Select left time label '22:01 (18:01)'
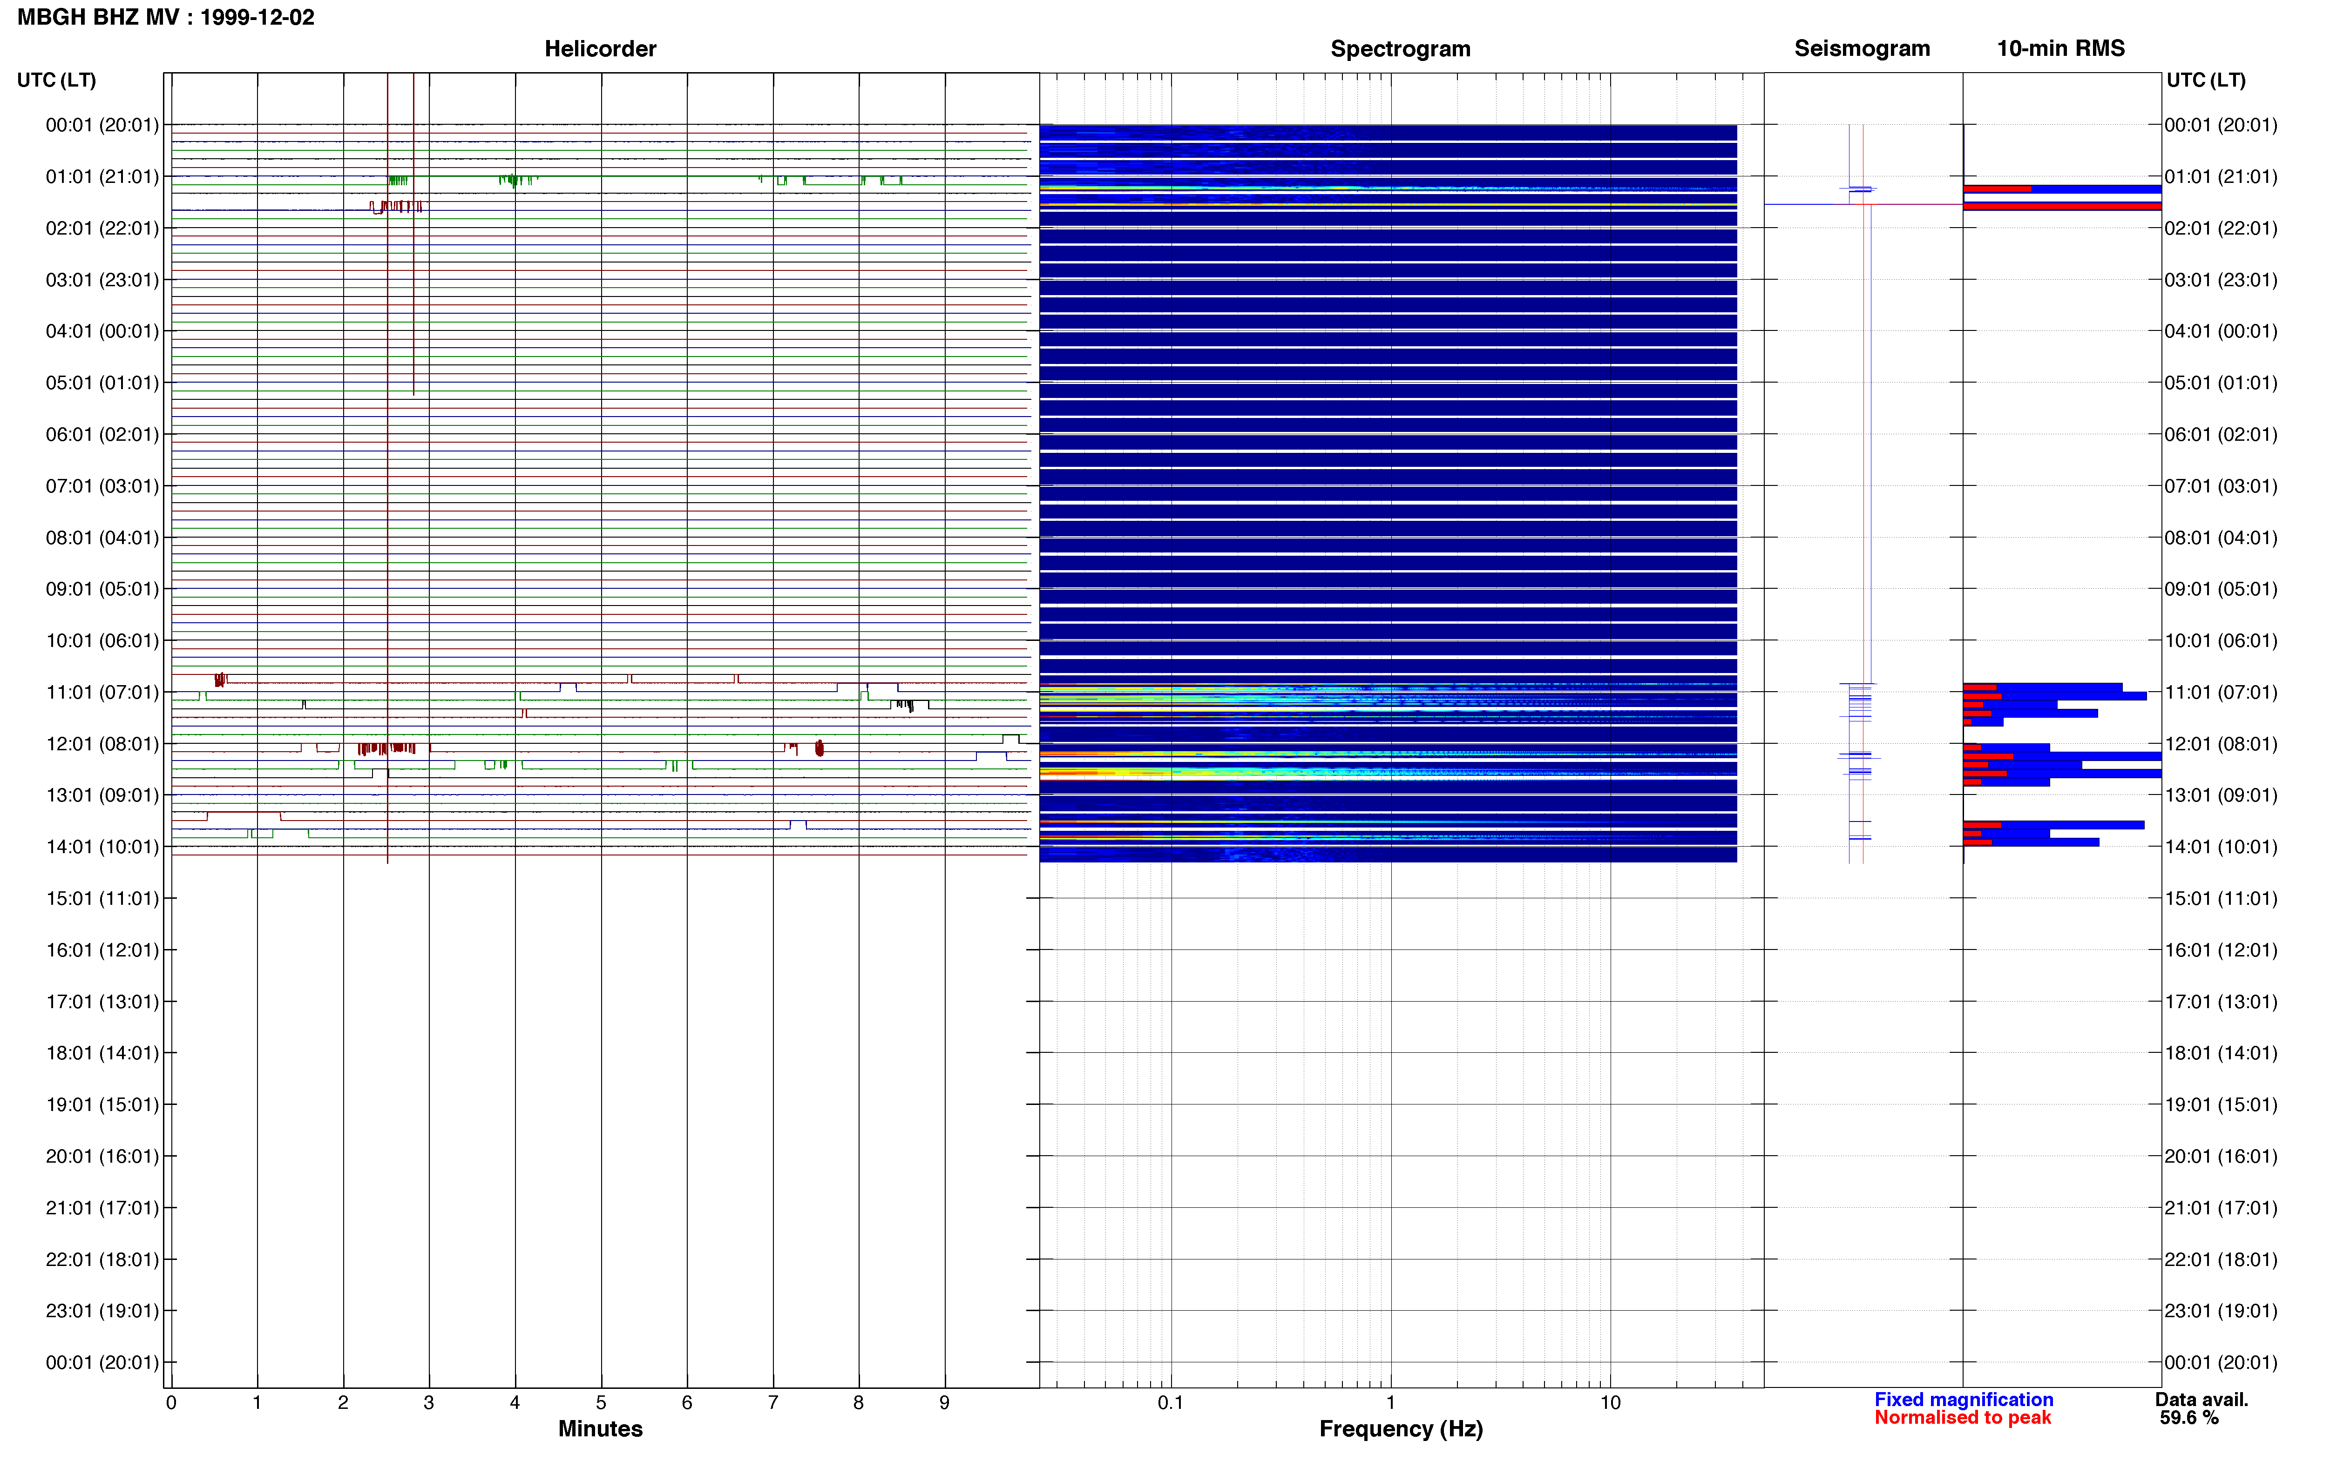 point(102,1259)
